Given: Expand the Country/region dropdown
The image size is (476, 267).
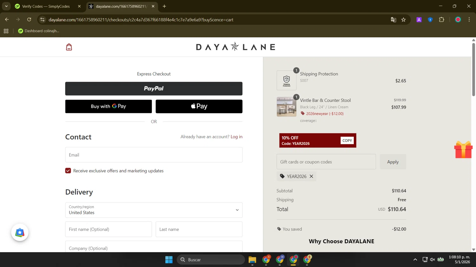Looking at the screenshot, I should coord(154,210).
